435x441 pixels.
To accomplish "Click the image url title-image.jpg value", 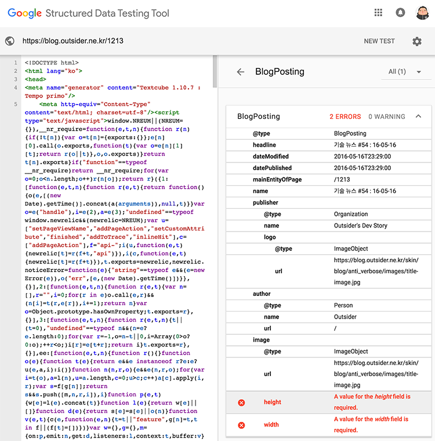I will coord(376,374).
